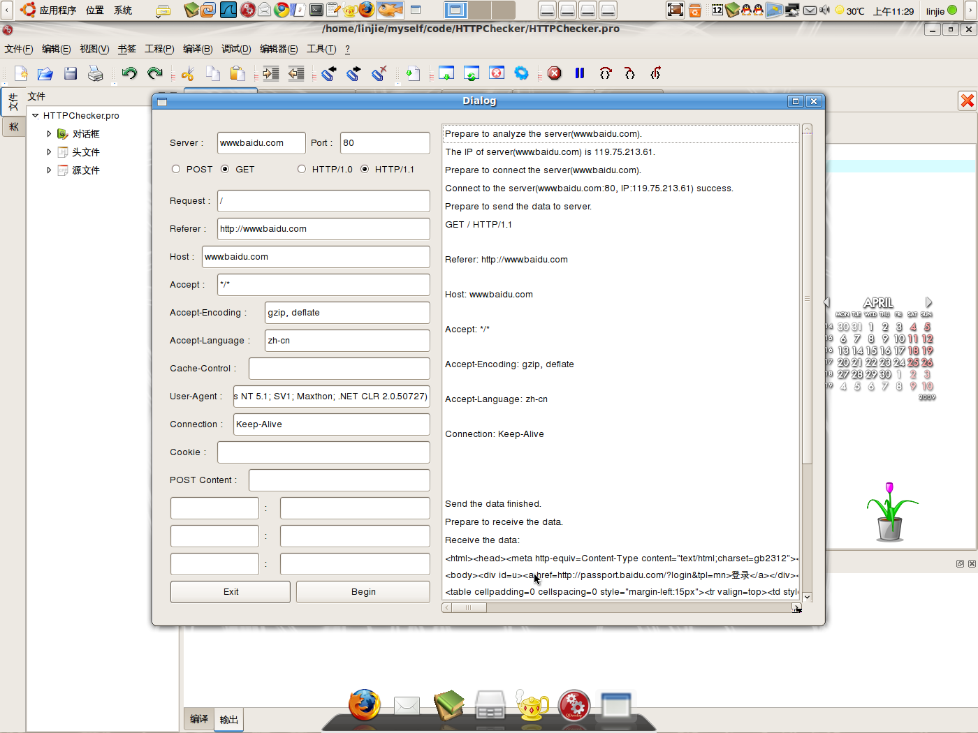978x733 pixels.
Task: Click the Clear bookmarks icon
Action: (379, 73)
